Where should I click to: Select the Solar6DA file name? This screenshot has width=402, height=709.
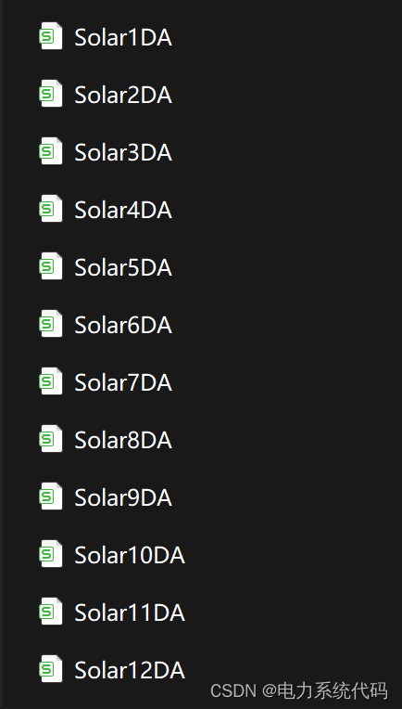point(123,325)
